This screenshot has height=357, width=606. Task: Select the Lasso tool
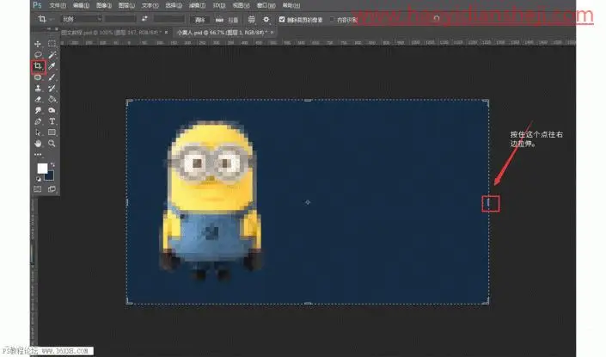38,54
